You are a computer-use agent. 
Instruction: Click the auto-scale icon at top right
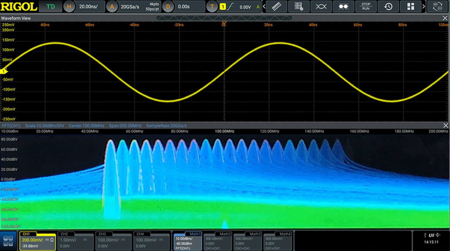(x=437, y=7)
